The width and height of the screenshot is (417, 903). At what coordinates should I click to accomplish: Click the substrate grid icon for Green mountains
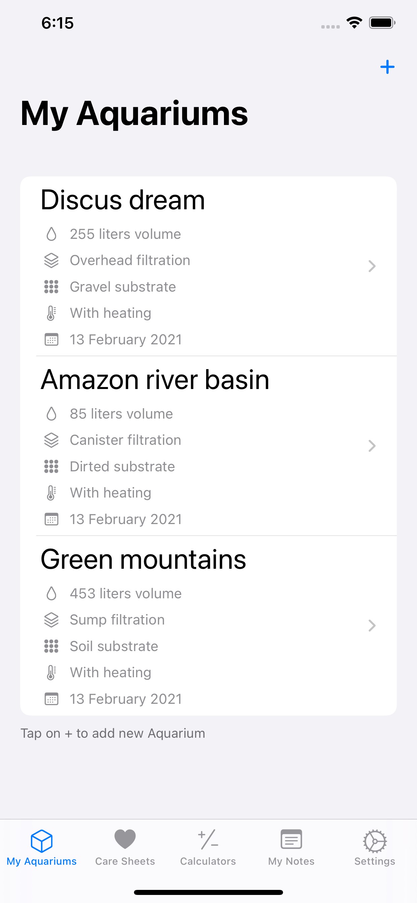[51, 646]
